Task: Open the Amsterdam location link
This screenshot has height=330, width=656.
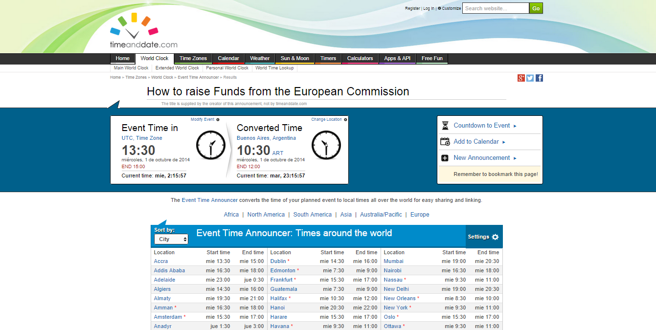Action: (168, 317)
